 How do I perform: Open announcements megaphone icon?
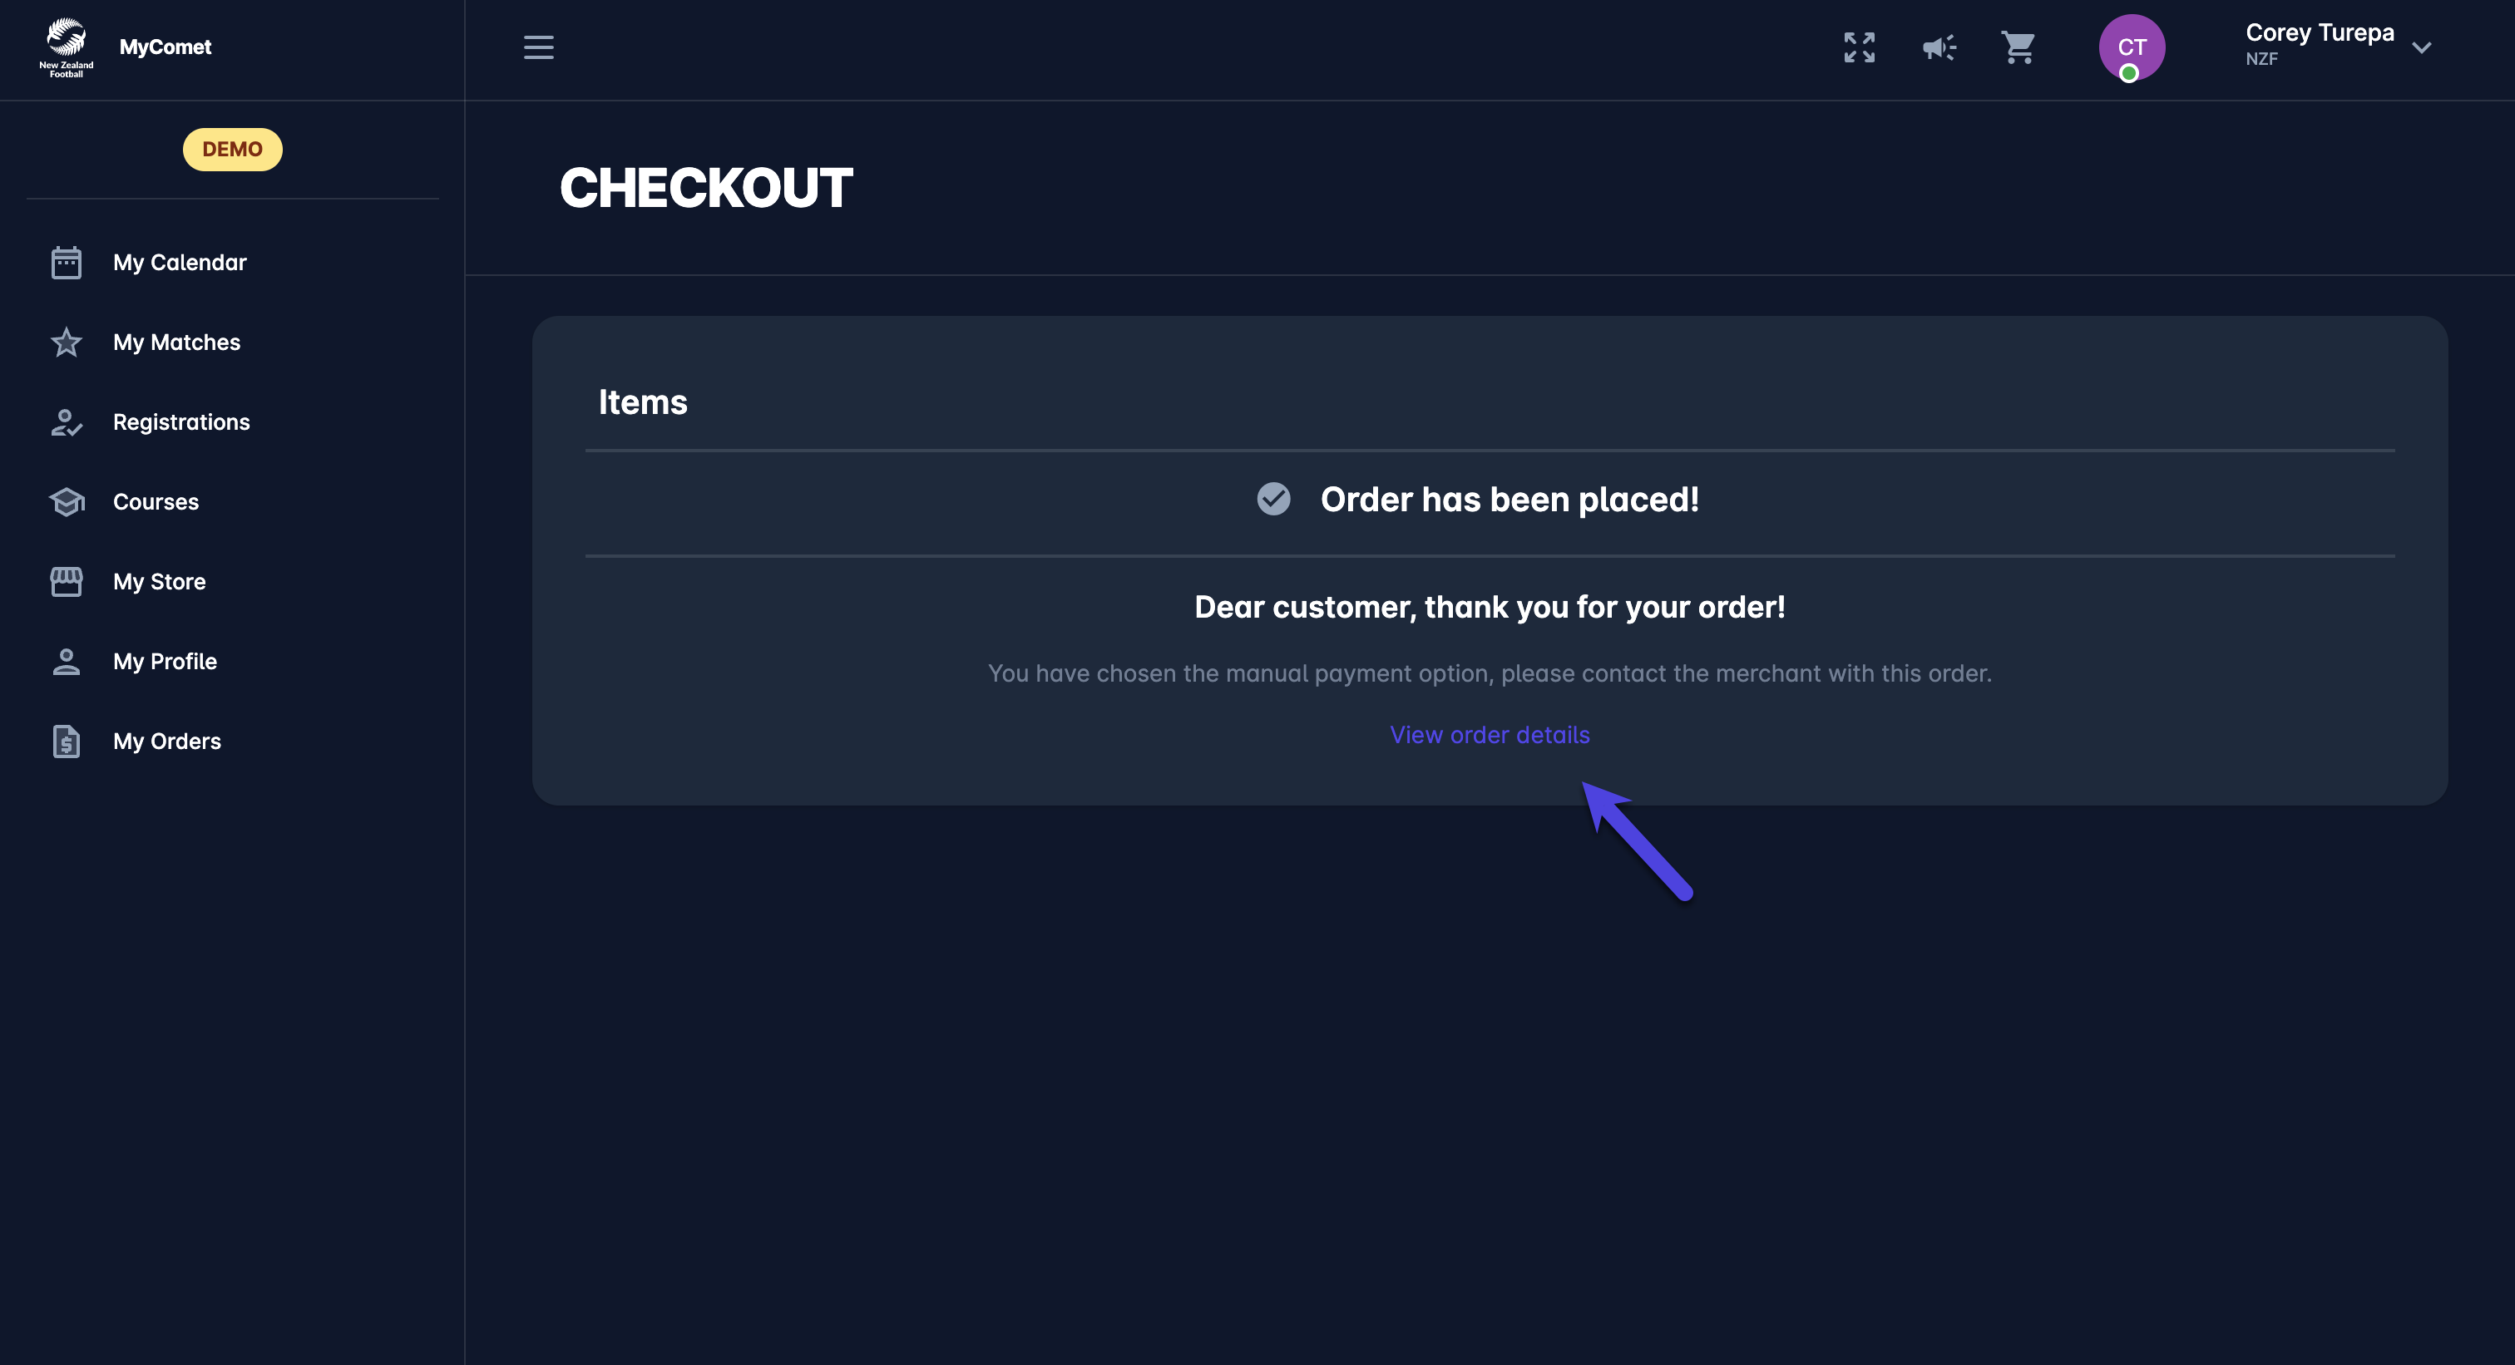pos(1939,48)
